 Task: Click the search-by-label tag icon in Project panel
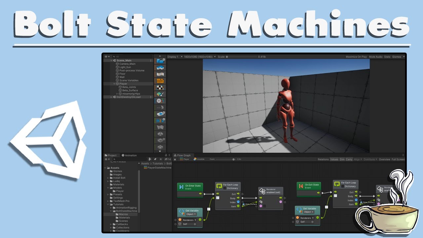point(155,159)
